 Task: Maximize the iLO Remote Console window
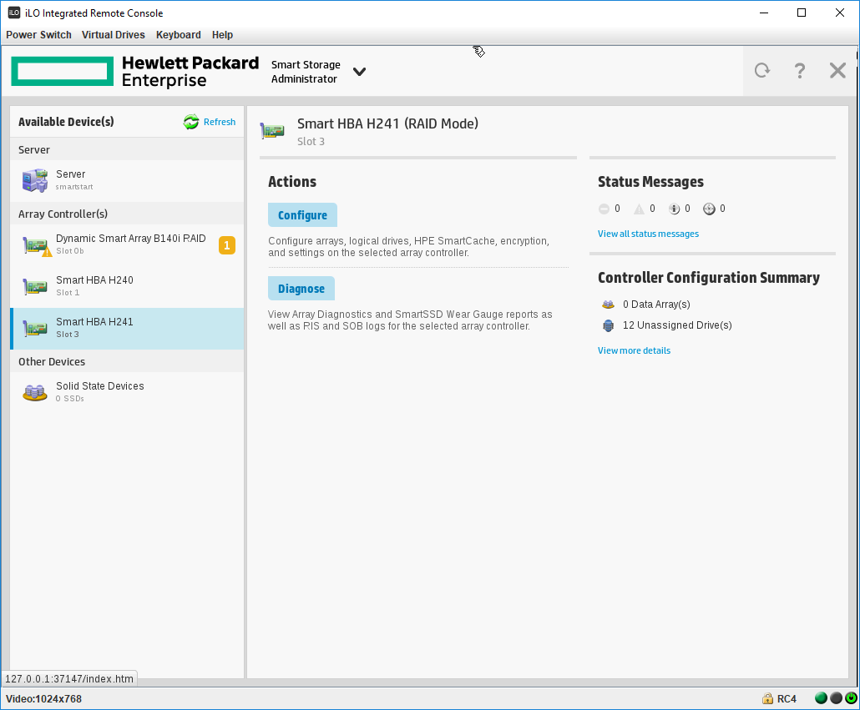click(802, 13)
